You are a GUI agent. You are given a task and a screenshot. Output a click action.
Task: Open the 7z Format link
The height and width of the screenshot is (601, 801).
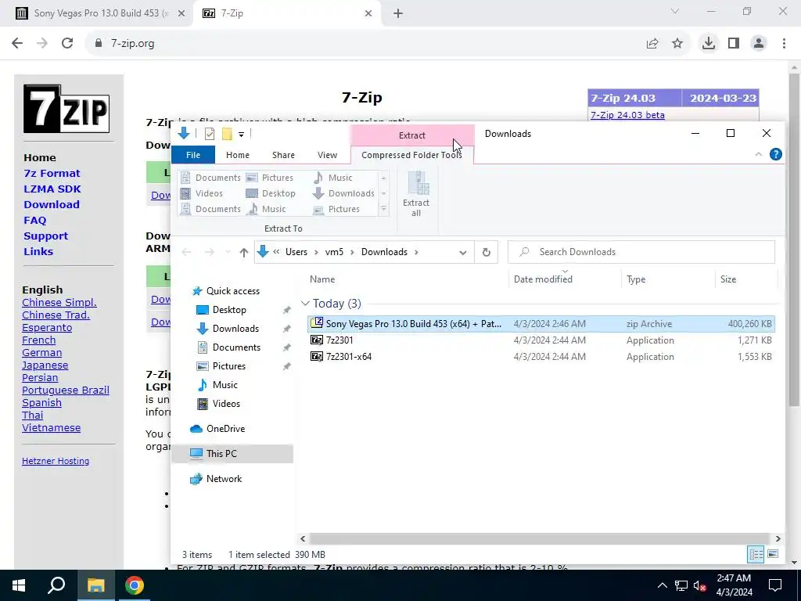(x=52, y=173)
